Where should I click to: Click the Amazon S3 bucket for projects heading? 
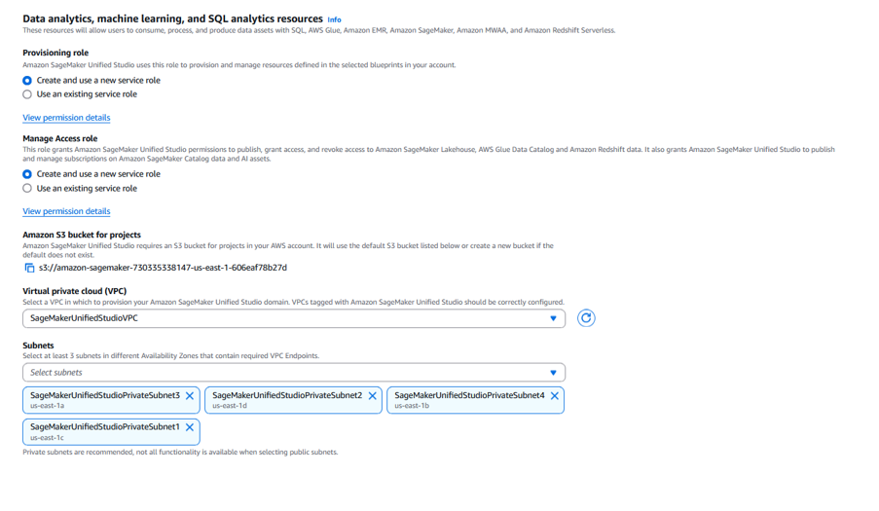point(82,235)
